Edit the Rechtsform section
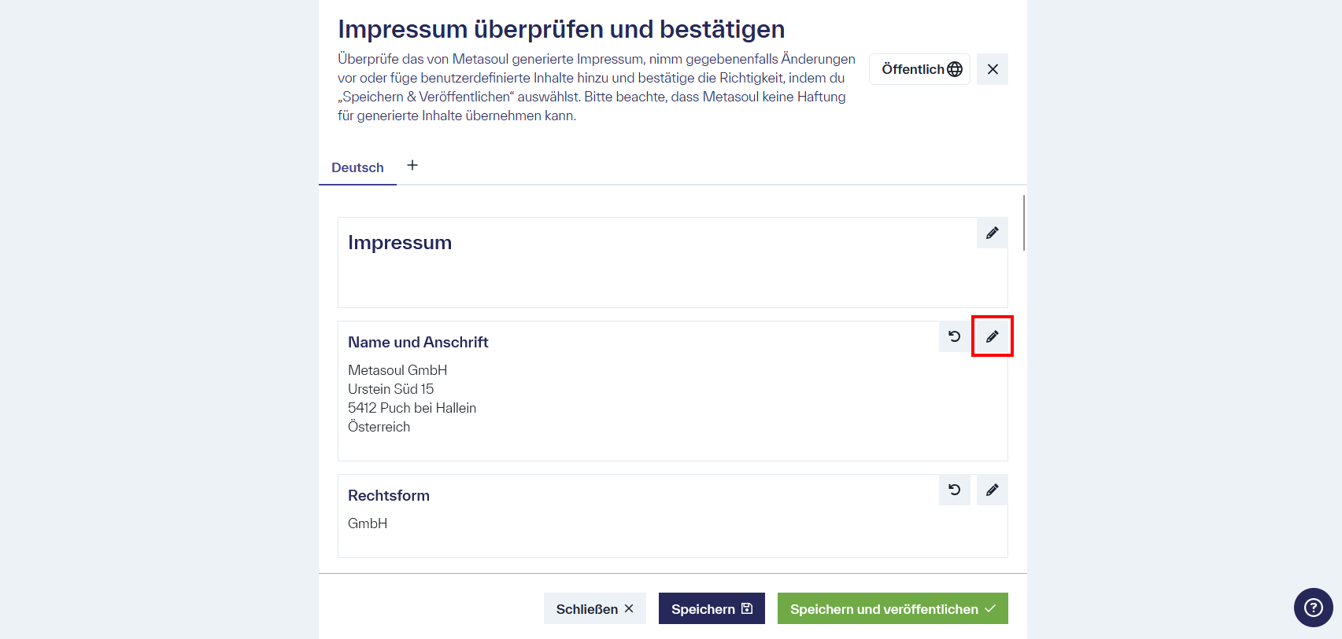 tap(992, 490)
